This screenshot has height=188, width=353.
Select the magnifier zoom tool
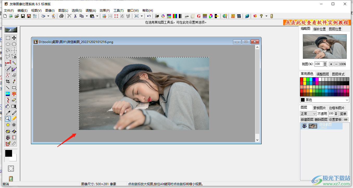[8, 119]
